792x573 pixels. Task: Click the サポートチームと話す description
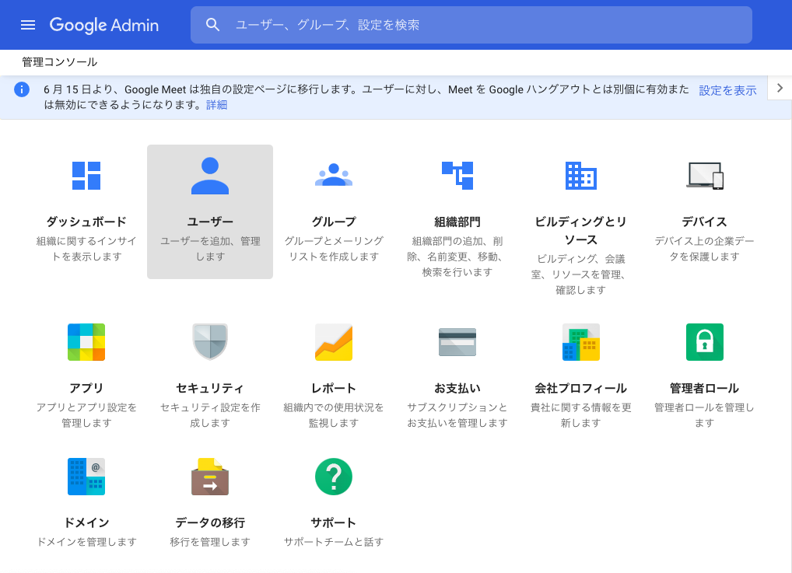[x=333, y=542]
